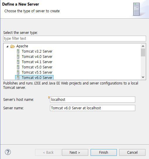Click the 'Server's host name:' label
The width and height of the screenshot is (149, 159).
18,99
